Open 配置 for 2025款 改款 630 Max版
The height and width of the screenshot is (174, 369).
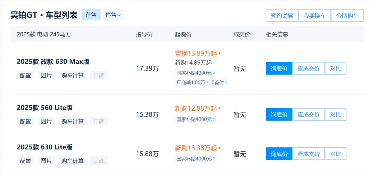(x=26, y=75)
